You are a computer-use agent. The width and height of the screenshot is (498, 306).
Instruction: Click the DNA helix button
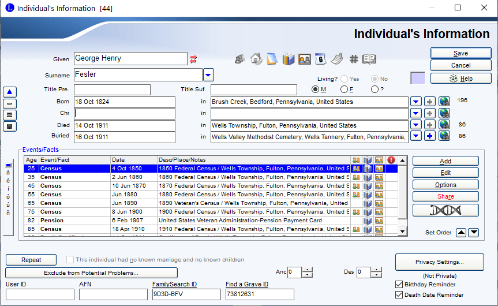coord(445,210)
